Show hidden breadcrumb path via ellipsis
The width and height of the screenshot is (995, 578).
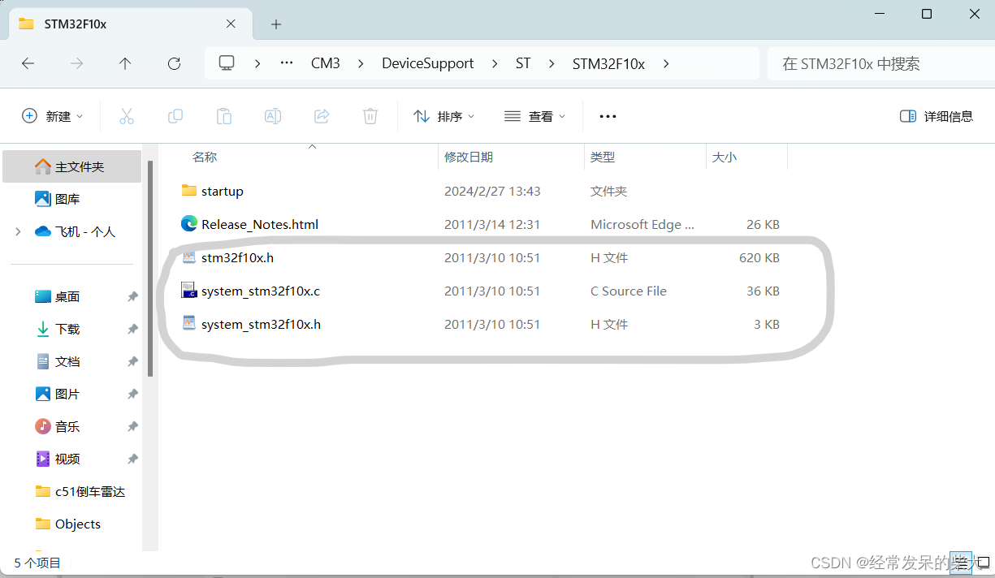click(x=287, y=63)
